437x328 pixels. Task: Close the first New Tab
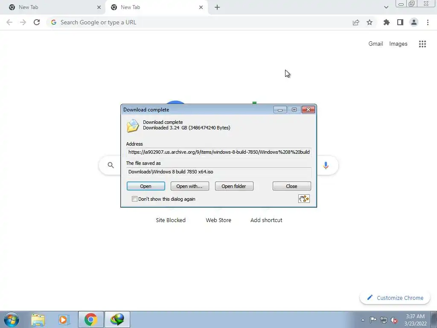(x=99, y=7)
